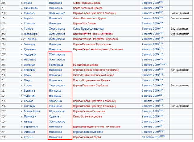Click the Вінницька region link in row 245
194x142 pixels.
(x=55, y=50)
